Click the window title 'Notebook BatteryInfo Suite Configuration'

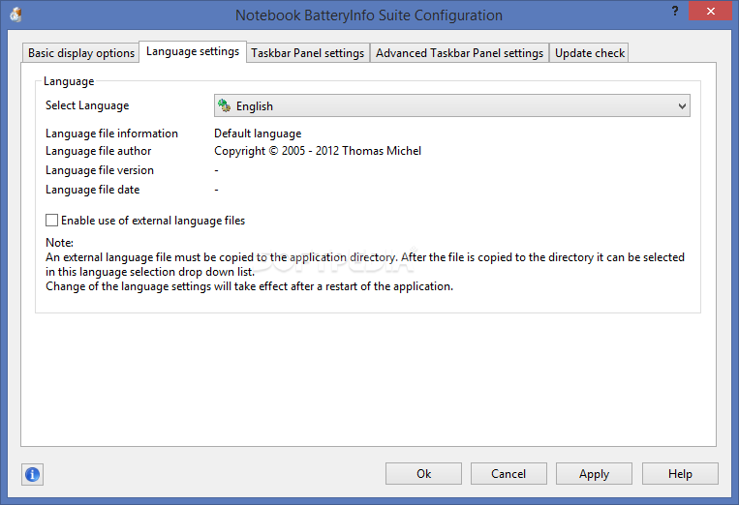tap(369, 15)
